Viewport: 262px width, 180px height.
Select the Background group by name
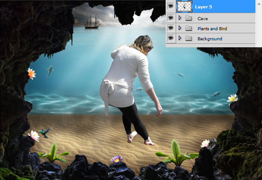(x=210, y=39)
